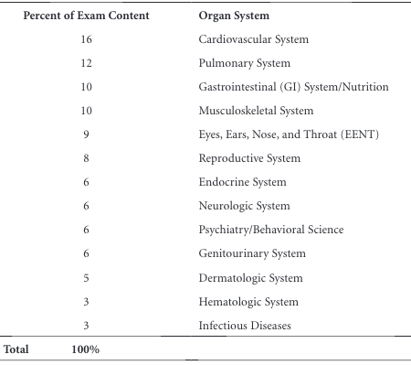Click the Pulmonary System text

coord(245,63)
